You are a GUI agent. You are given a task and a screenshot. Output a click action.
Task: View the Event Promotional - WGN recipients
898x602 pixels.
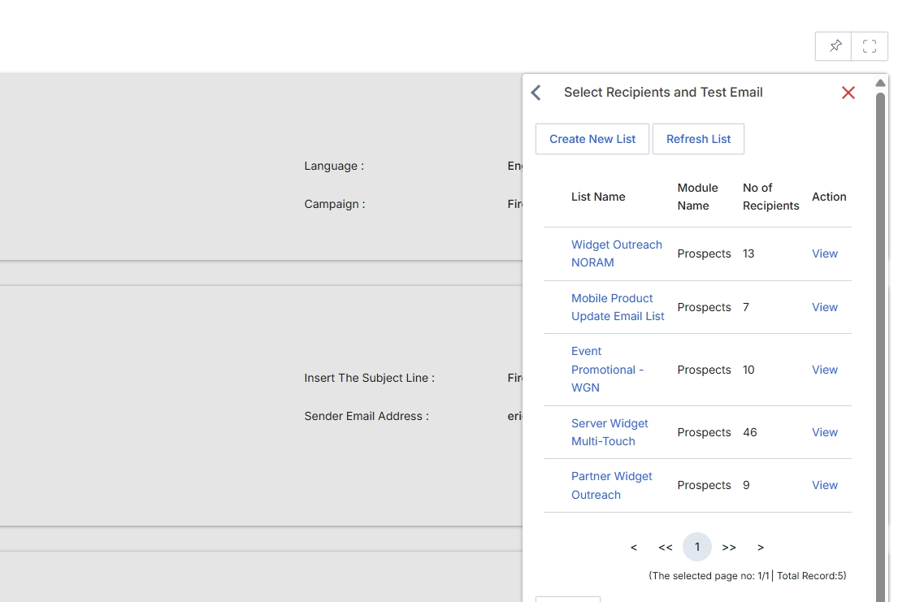(x=824, y=370)
